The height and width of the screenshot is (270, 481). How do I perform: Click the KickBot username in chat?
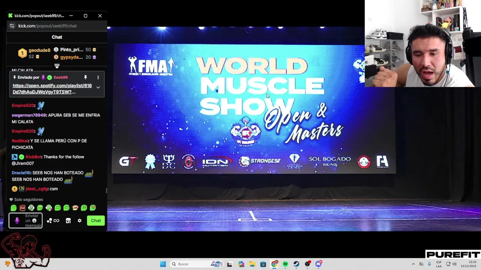33,157
